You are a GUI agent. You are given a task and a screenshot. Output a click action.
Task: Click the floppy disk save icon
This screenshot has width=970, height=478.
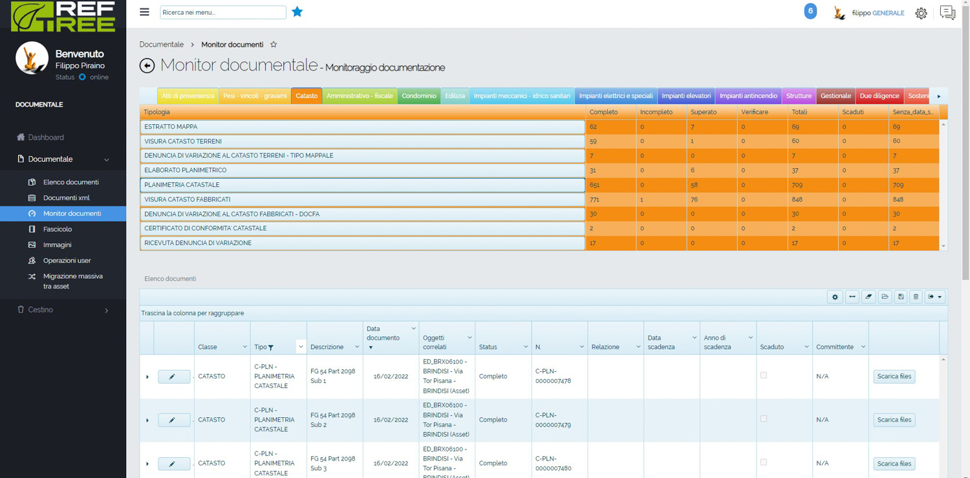tap(901, 297)
